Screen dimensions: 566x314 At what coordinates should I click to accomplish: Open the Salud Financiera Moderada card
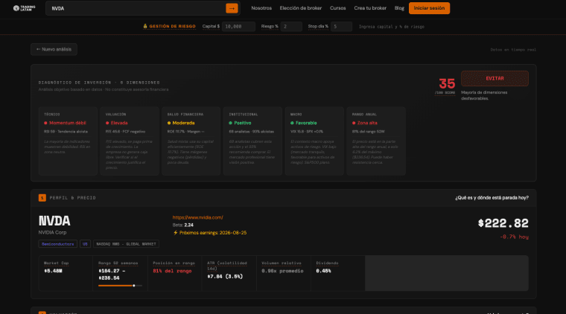[x=191, y=141]
